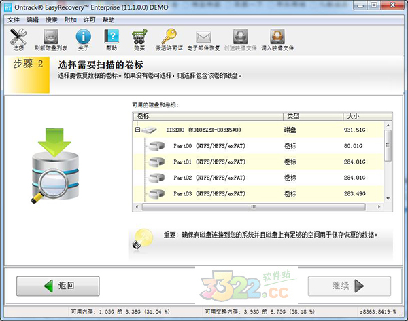Click the 调入映像文件 toolbar icon
The image size is (408, 321).
tap(277, 37)
